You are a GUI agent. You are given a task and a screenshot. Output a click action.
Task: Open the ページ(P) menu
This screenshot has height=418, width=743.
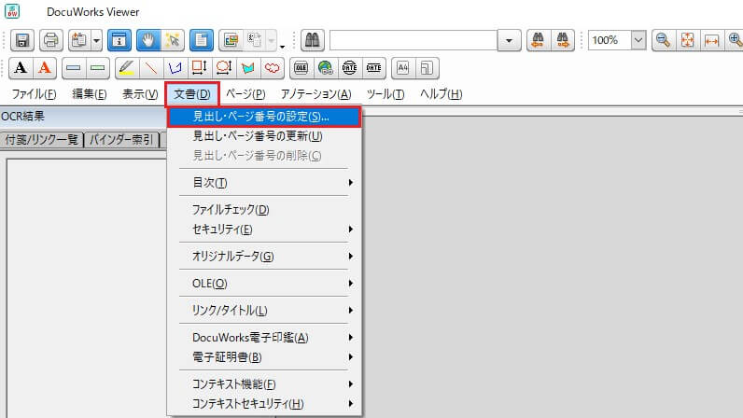pyautogui.click(x=245, y=94)
